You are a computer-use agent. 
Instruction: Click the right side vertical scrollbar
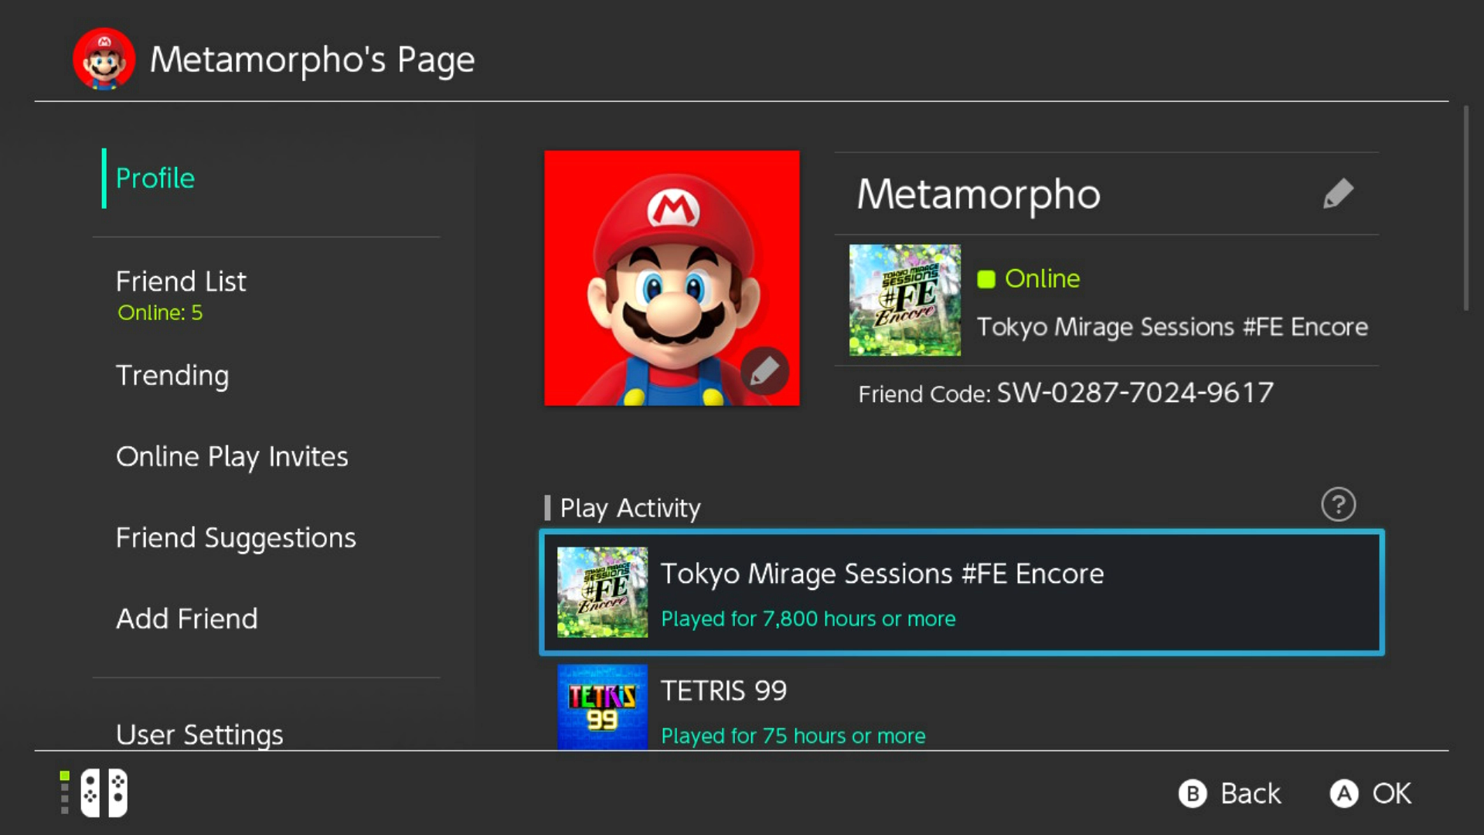(x=1465, y=209)
